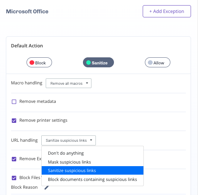
Task: Uncheck Remove printer settings checkbox
Action: coord(14,121)
